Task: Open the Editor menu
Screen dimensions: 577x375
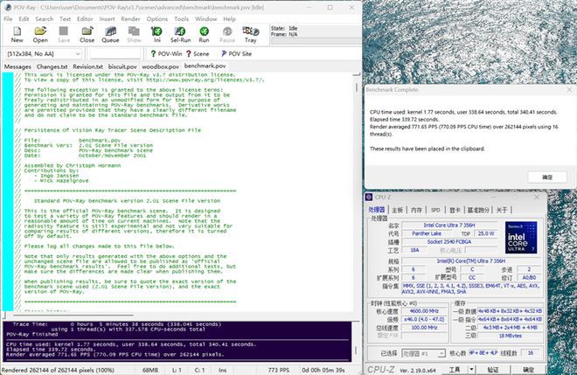Action: 85,18
